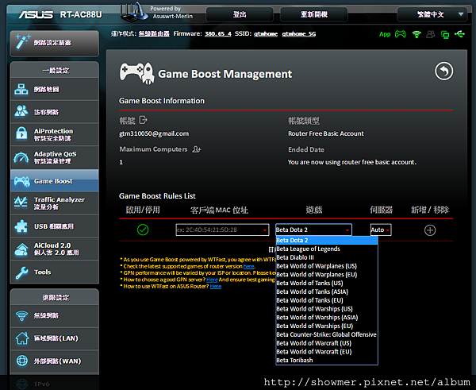
Task: Open the quick setup wizard button
Action: pos(54,43)
